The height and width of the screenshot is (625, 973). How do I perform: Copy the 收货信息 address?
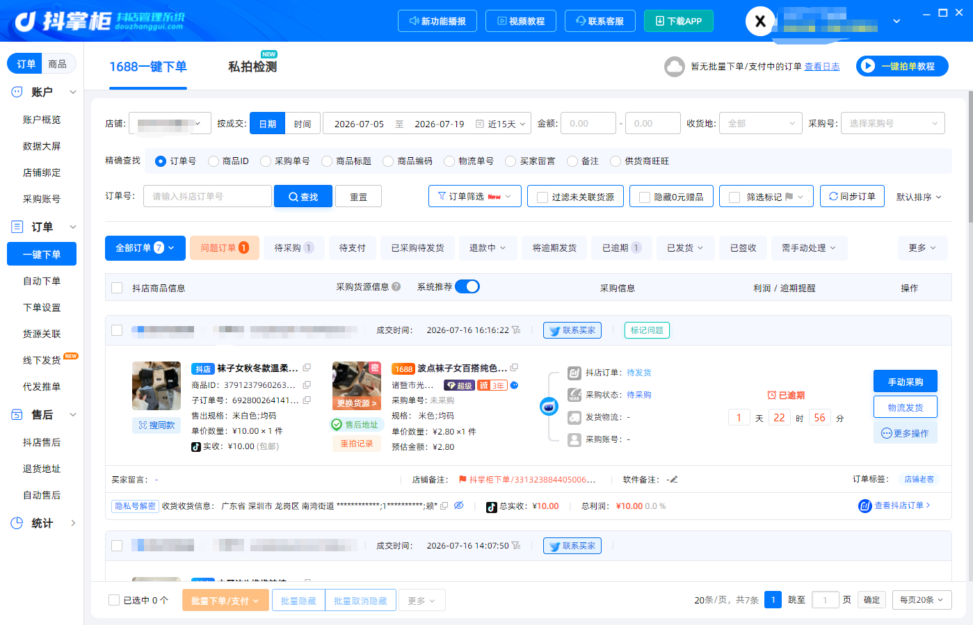444,505
